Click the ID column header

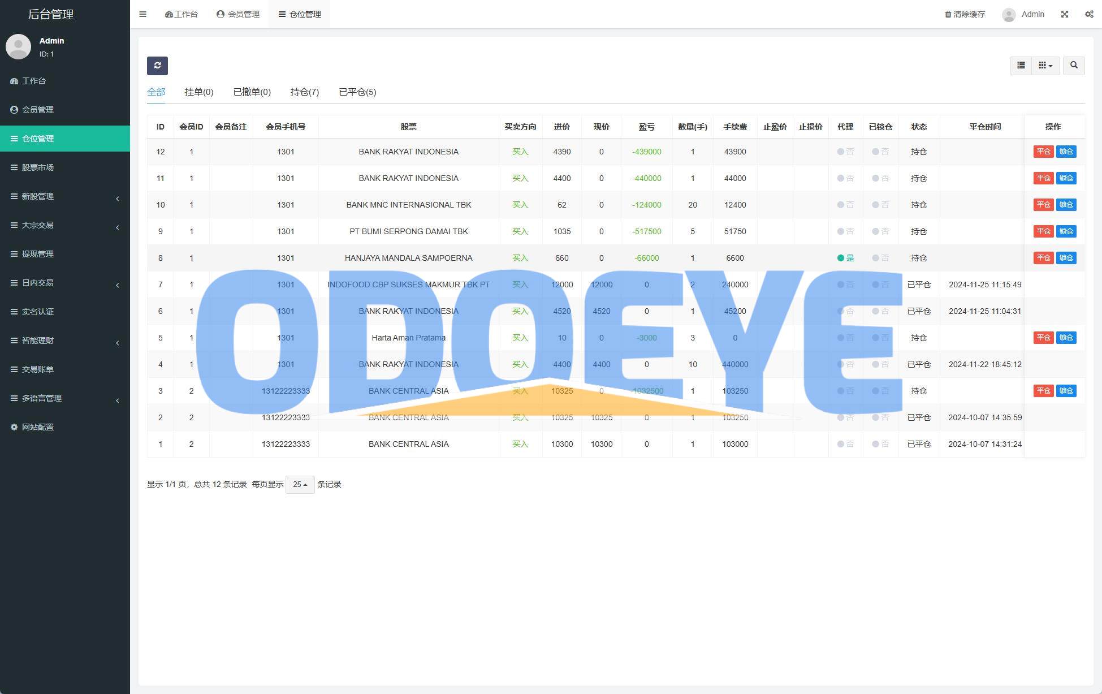click(x=161, y=127)
